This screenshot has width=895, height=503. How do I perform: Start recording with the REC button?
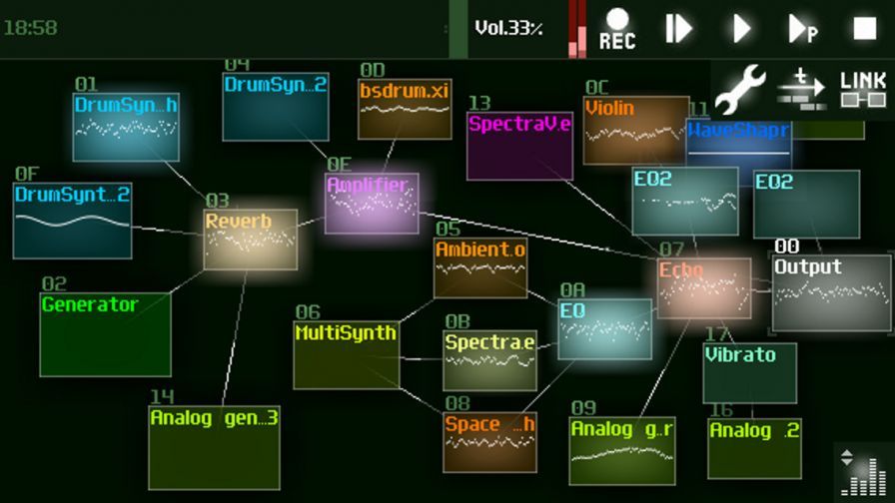[616, 29]
